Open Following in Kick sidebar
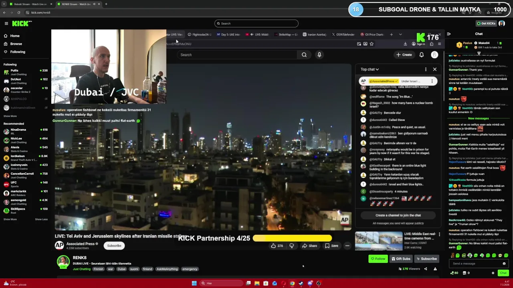Viewport: 513px width, 288px height. pyautogui.click(x=18, y=52)
